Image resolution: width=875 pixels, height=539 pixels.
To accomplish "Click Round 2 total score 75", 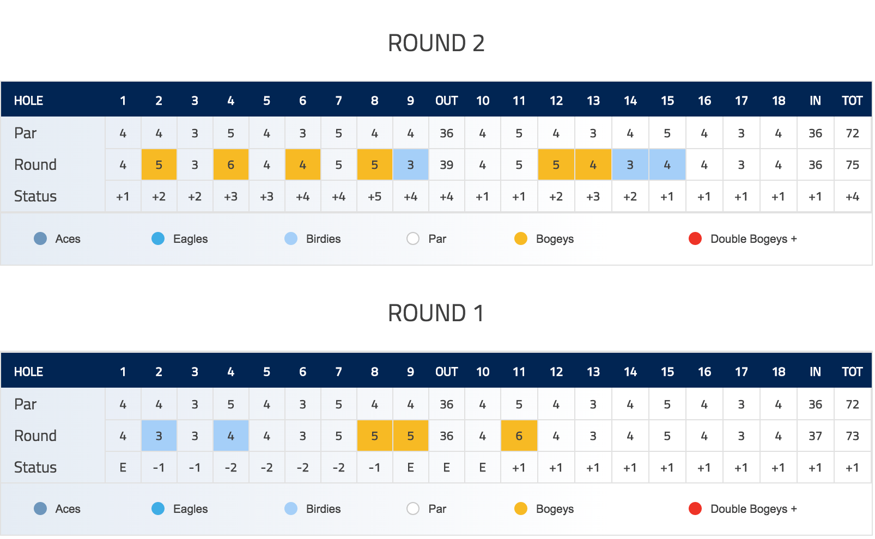I will (853, 164).
